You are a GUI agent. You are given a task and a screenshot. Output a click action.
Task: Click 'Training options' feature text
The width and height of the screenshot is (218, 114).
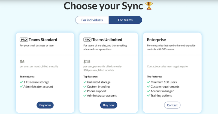(161, 96)
